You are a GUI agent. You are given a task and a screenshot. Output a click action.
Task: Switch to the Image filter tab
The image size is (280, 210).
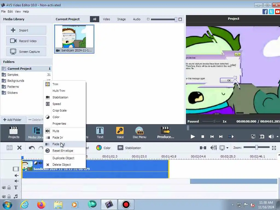121,19
